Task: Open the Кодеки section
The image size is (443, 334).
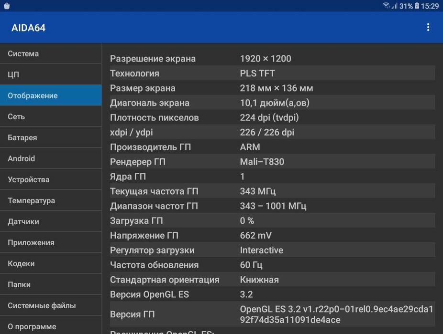Action: pyautogui.click(x=51, y=263)
